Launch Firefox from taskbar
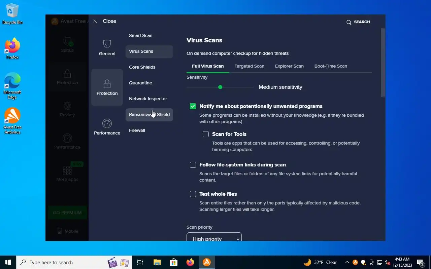The image size is (431, 269). (190, 262)
